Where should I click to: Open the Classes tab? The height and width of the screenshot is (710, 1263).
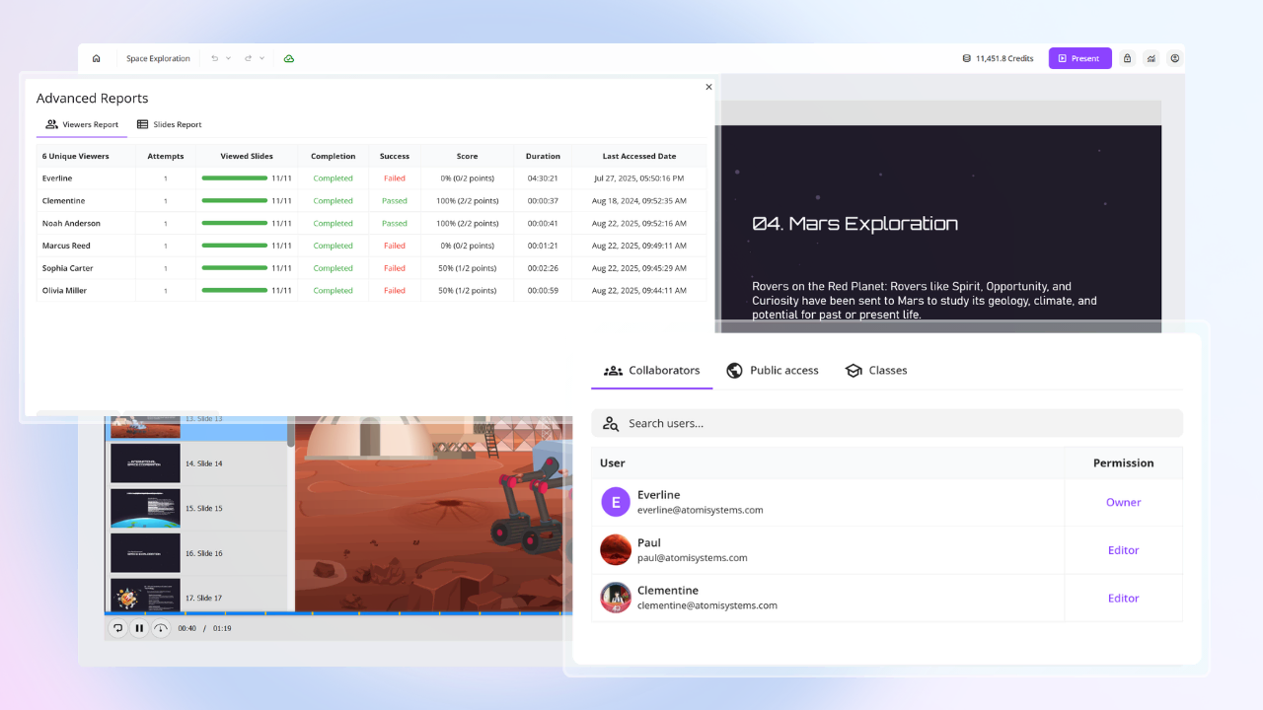(x=876, y=371)
